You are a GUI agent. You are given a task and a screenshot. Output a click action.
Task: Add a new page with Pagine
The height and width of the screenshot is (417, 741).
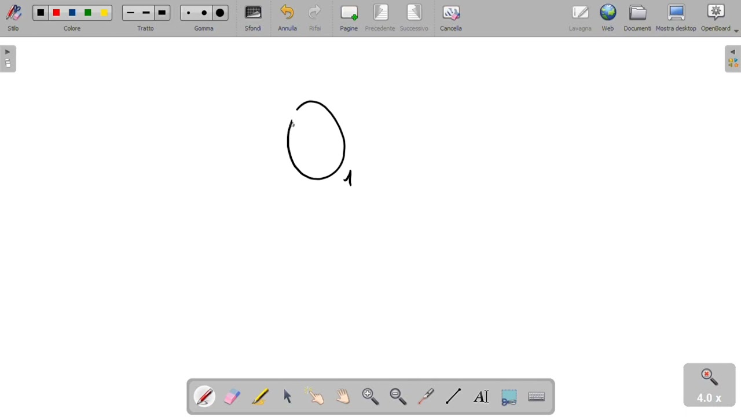click(x=349, y=18)
